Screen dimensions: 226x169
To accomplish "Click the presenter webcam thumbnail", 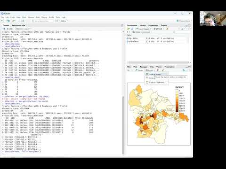I will coord(213,19).
